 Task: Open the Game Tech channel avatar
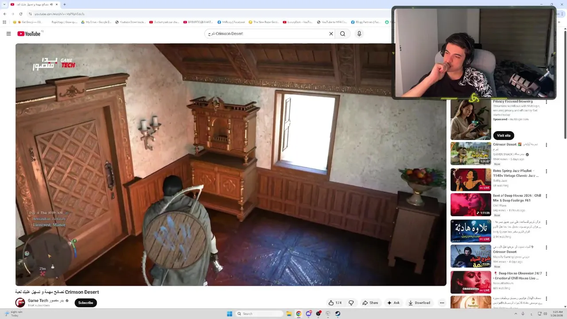20,303
